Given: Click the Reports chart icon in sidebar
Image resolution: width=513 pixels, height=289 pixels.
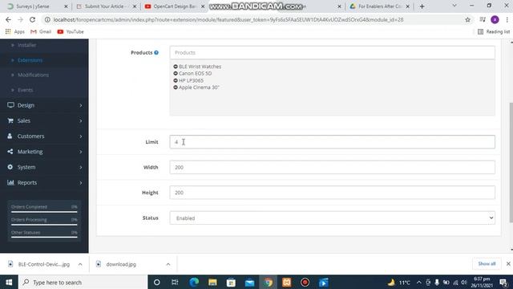Looking at the screenshot, I should click(10, 182).
